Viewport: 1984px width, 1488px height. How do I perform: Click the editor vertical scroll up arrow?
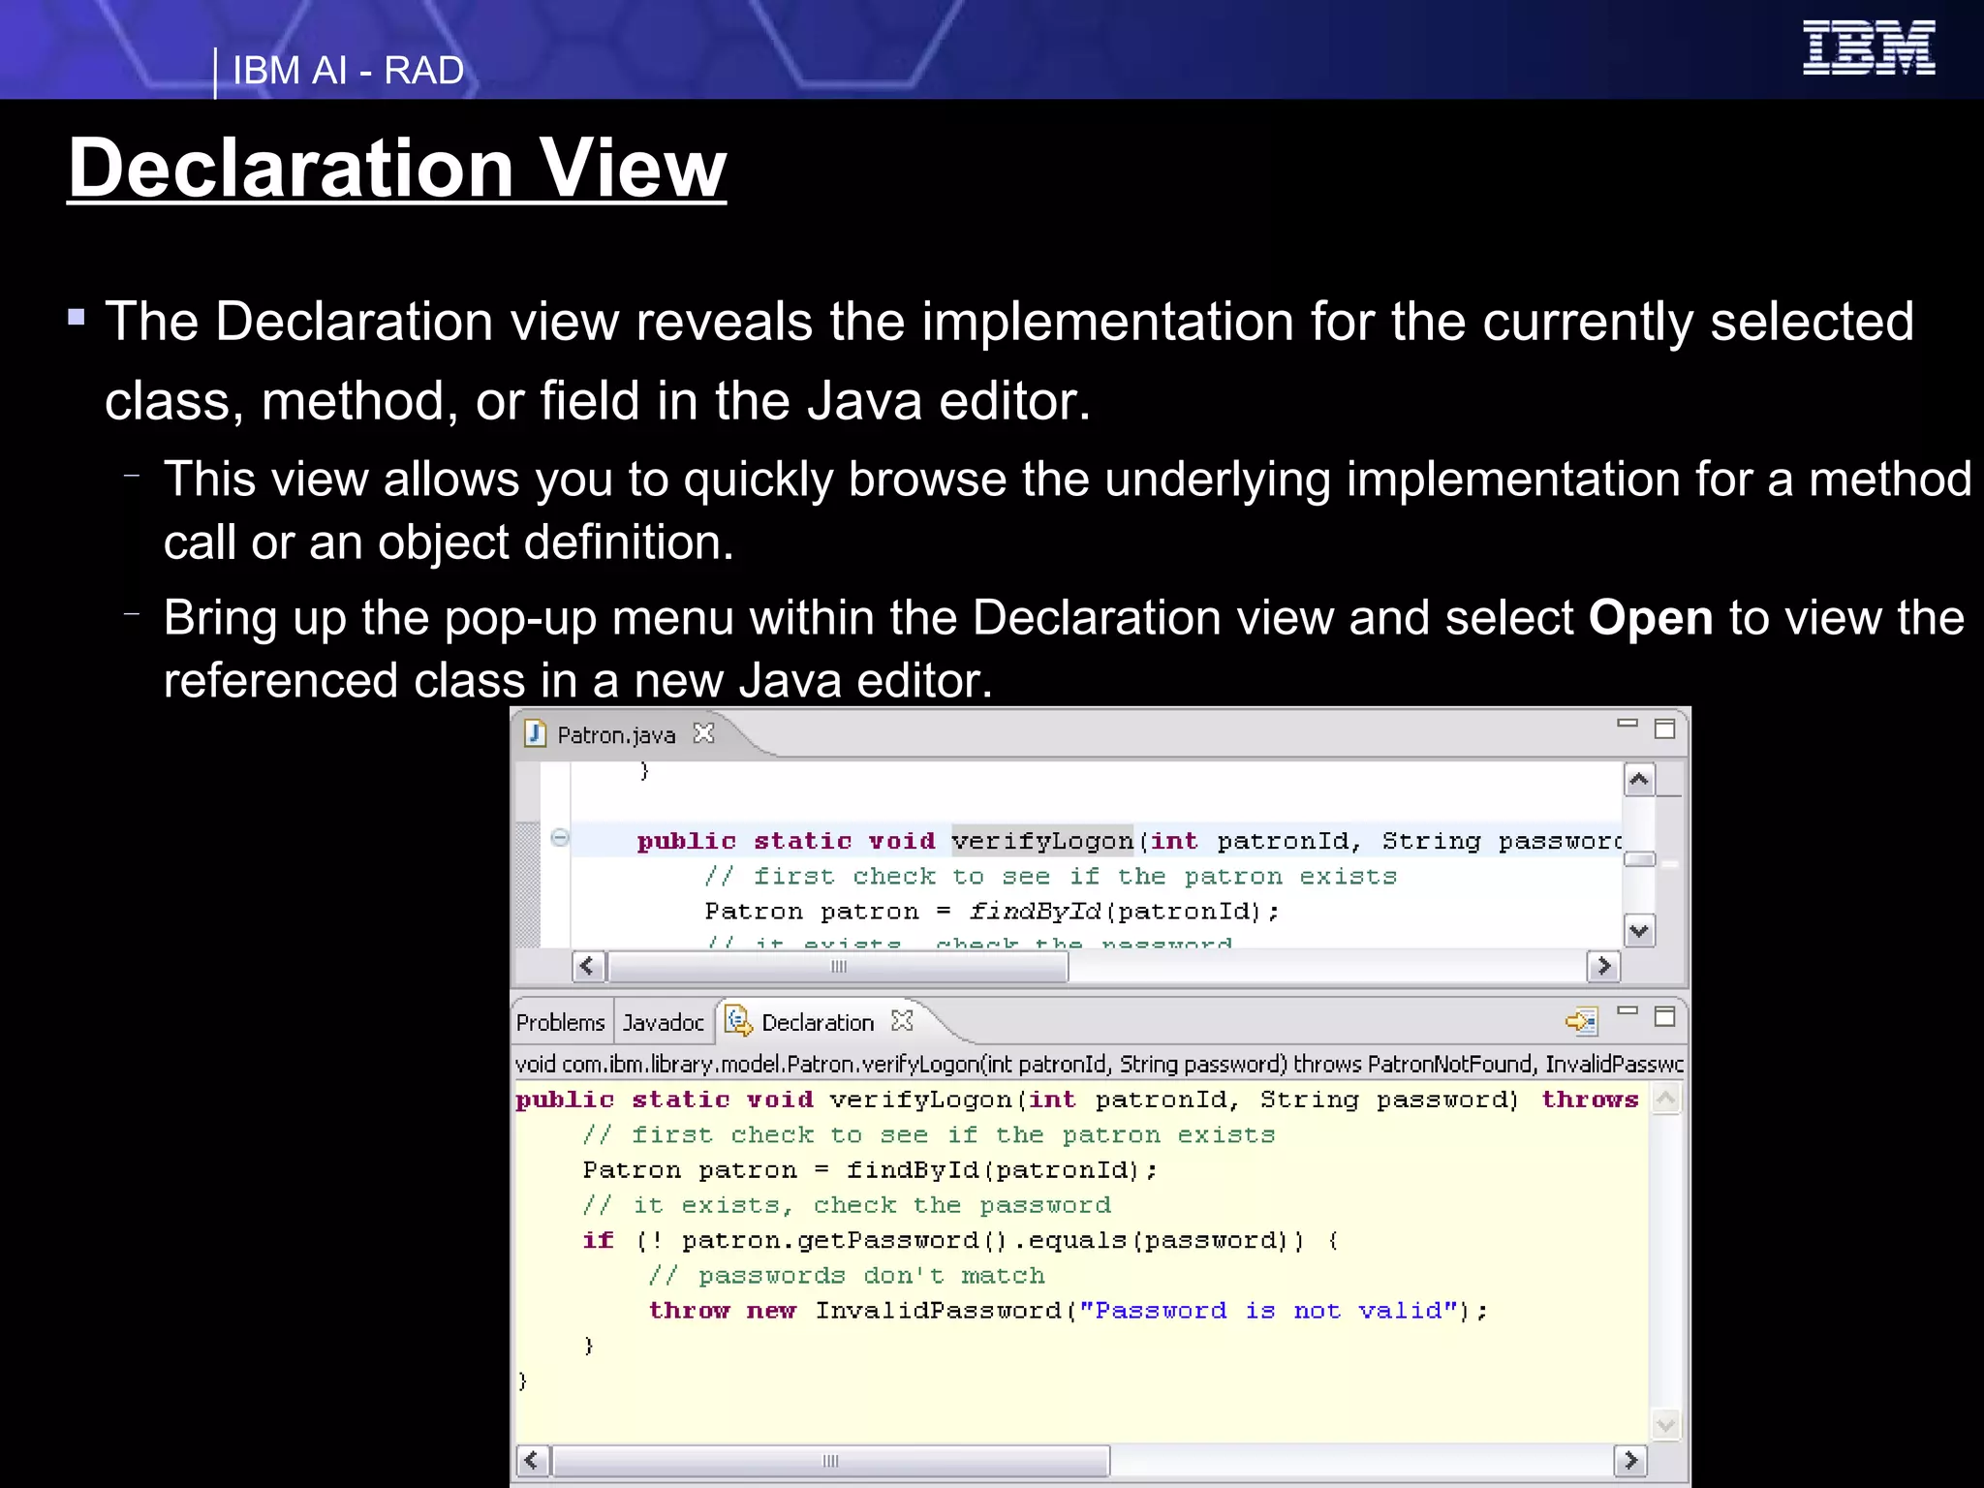[1639, 780]
